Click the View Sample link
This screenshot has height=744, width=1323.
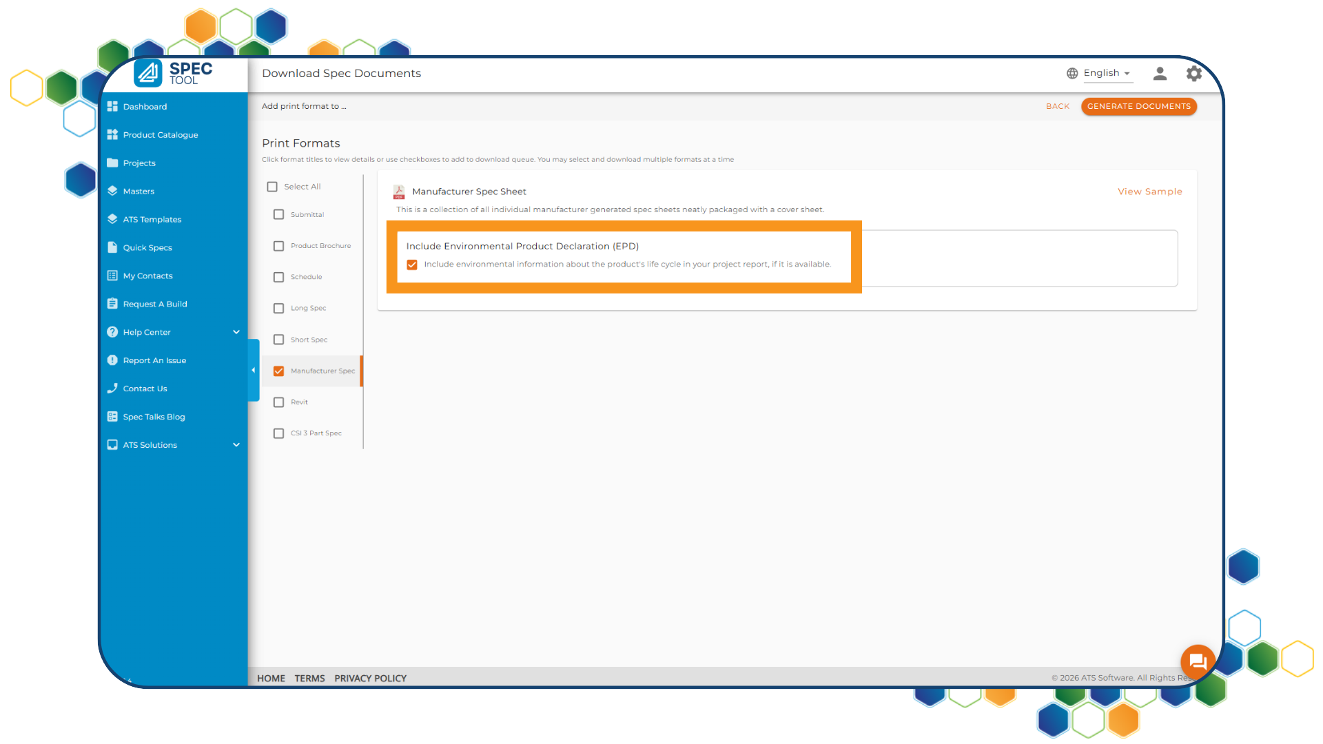tap(1149, 192)
